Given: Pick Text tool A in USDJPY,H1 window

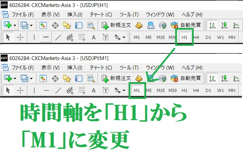Looking at the screenshot, I should click(94, 37).
